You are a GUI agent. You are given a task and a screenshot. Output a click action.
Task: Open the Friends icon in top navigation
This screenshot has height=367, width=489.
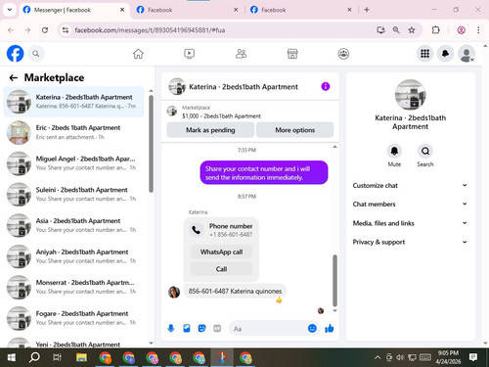[241, 54]
